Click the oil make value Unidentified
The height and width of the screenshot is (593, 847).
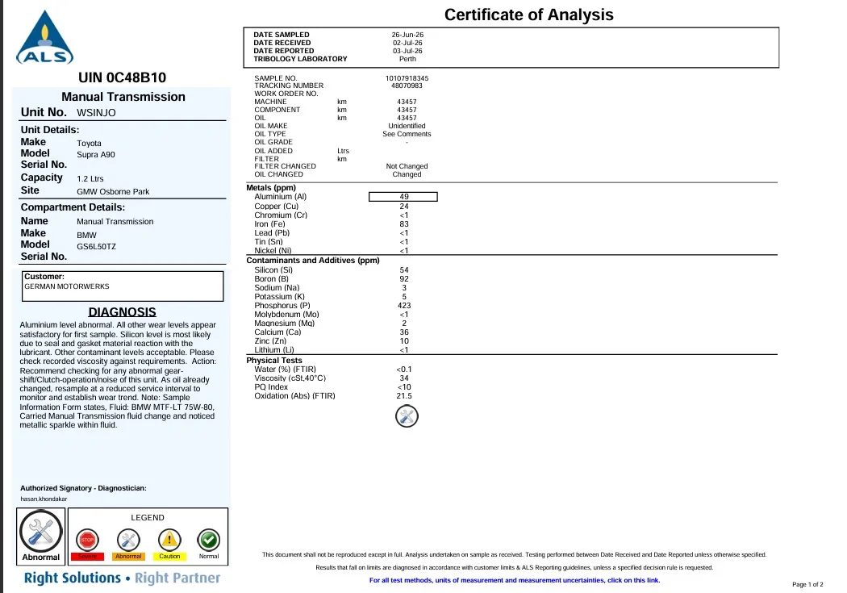coord(407,126)
